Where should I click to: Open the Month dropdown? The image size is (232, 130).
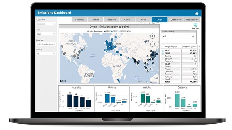pos(46,54)
